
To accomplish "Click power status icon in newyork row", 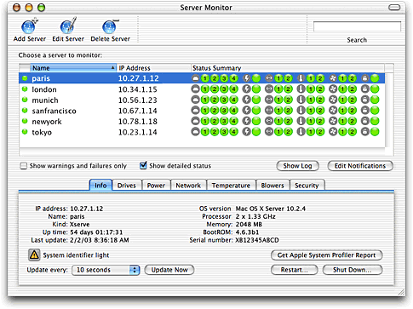I will (247, 121).
